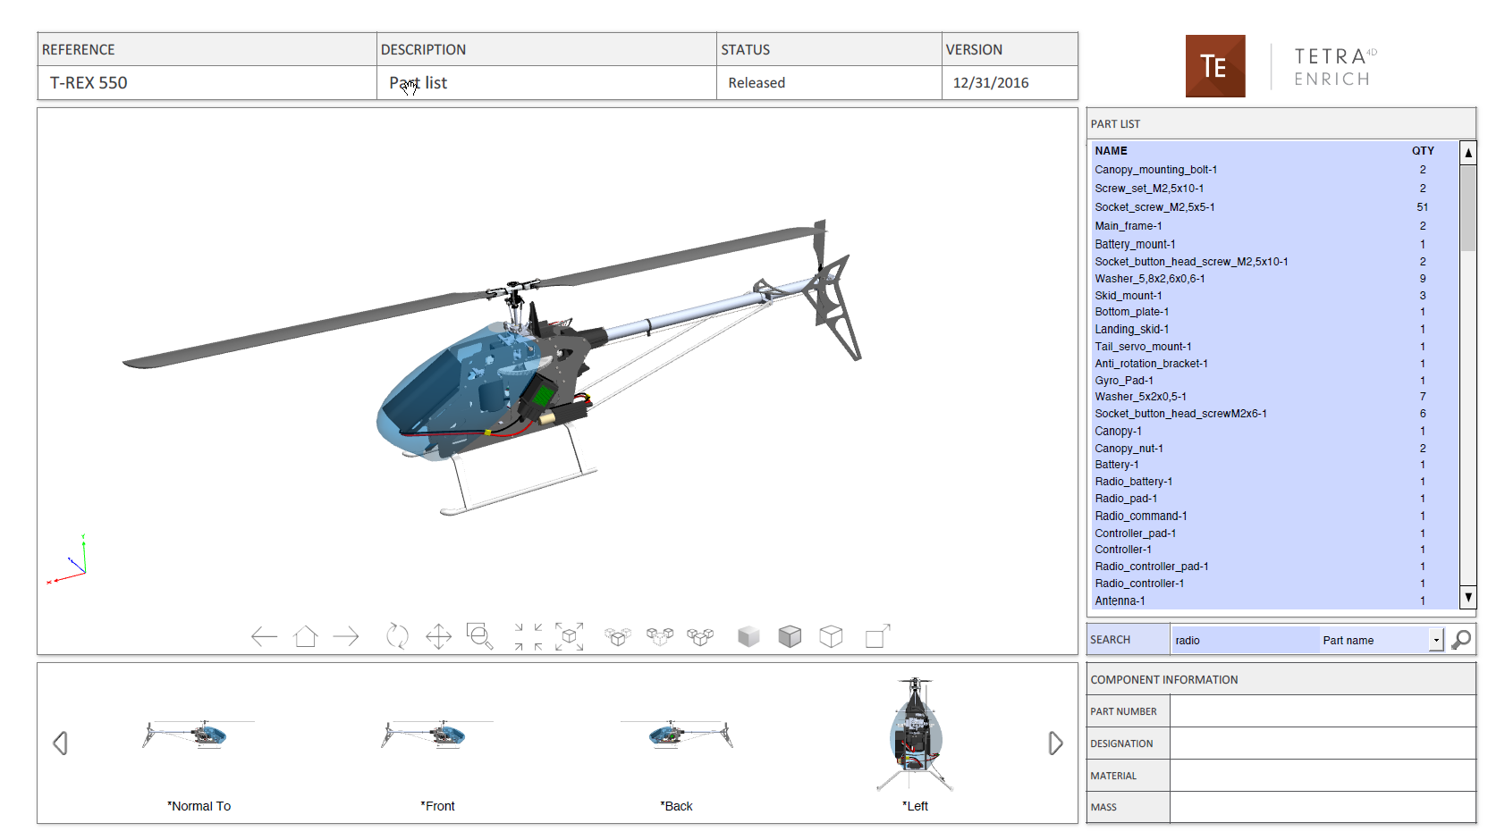Click the first cube-cluster visibility icon
Image resolution: width=1505 pixels, height=840 pixels.
coord(618,636)
